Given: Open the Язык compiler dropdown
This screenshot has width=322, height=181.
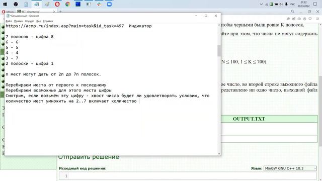Looking at the screenshot, I should (x=290, y=168).
